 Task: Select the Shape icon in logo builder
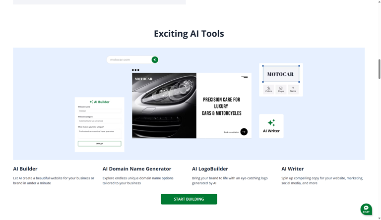[x=281, y=89]
